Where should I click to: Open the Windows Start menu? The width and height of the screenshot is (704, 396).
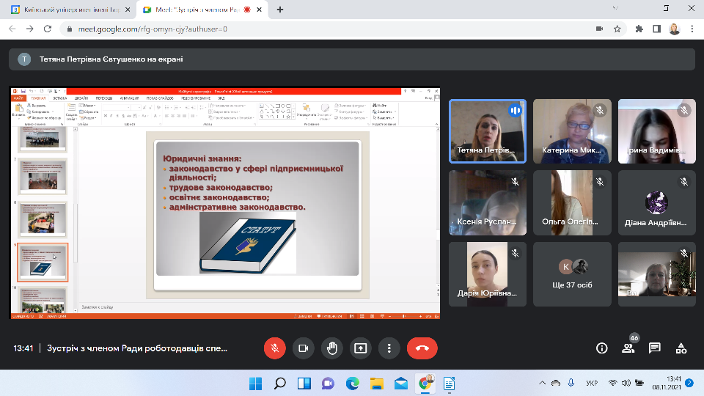(x=254, y=384)
